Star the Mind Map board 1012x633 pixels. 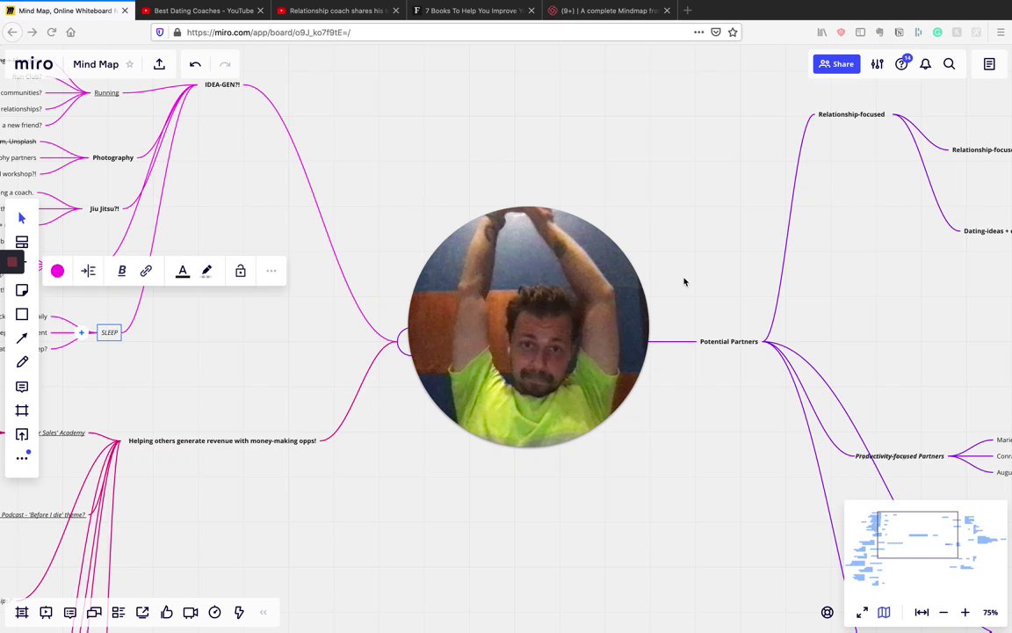pos(130,64)
